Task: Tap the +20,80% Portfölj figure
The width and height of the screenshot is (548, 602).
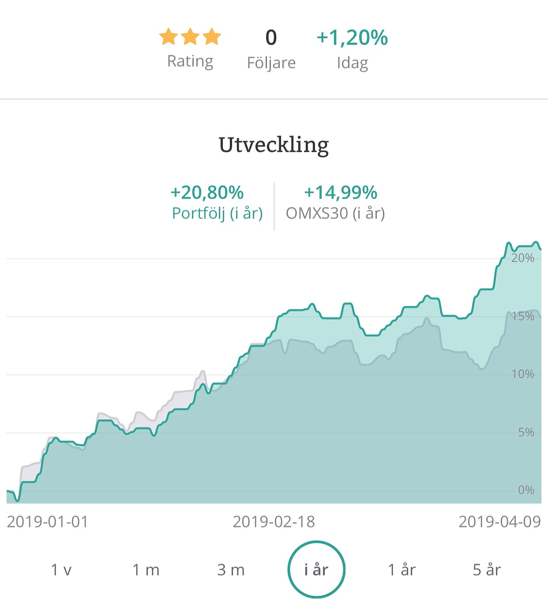Action: [x=207, y=193]
